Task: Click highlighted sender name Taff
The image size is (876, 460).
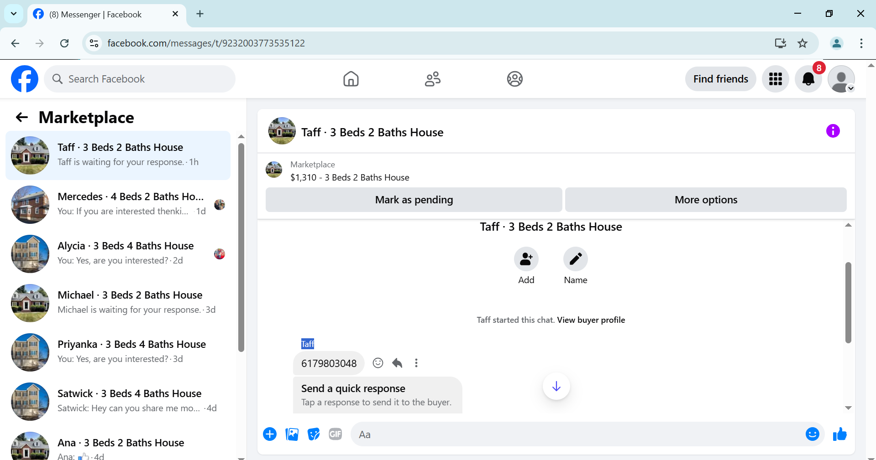Action: [307, 344]
